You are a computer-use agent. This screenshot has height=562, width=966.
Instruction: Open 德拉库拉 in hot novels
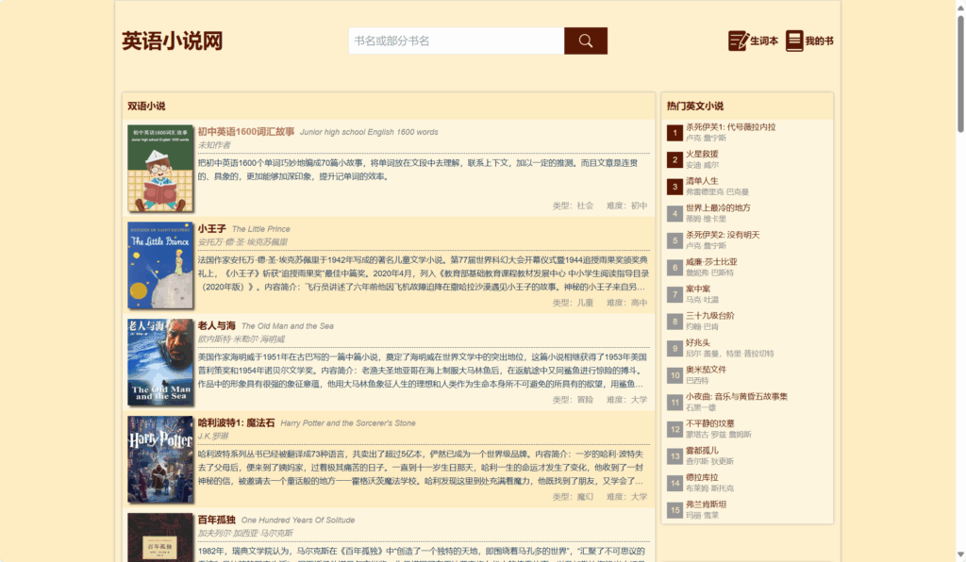point(702,477)
